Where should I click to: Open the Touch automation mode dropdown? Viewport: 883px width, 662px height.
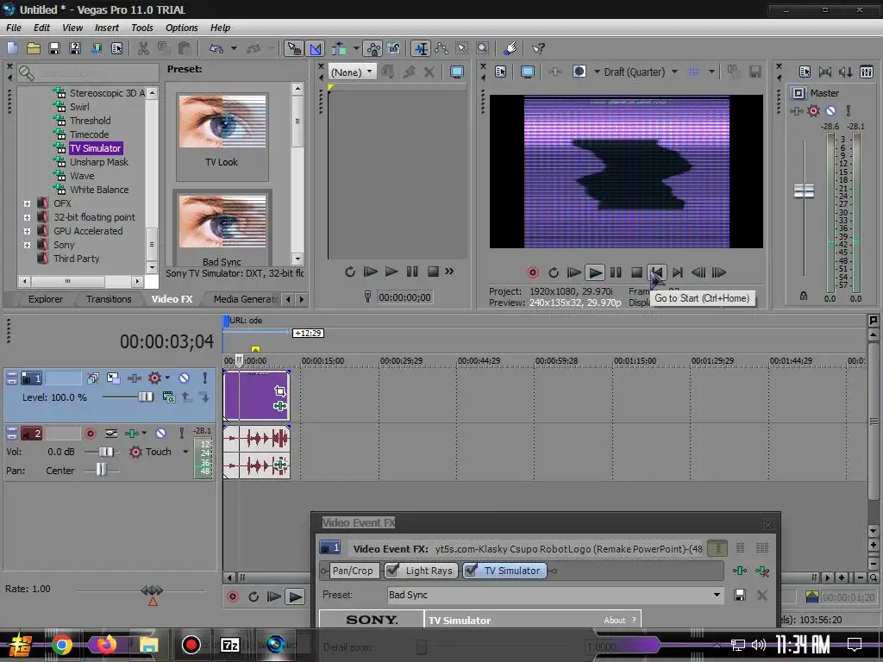click(185, 452)
